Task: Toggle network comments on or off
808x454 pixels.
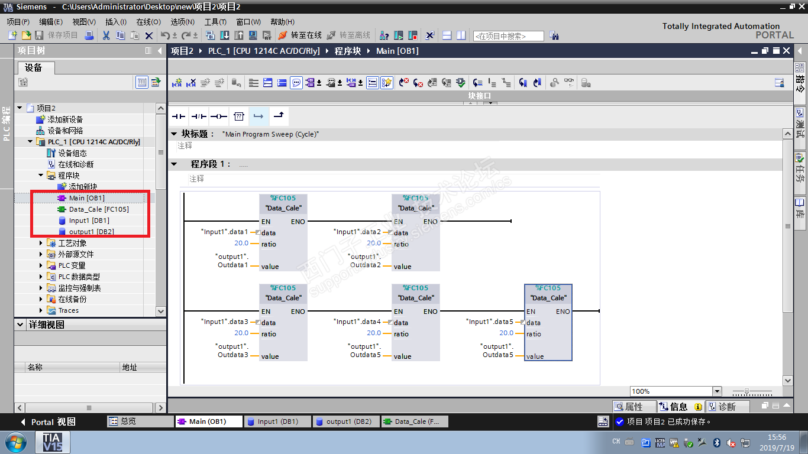Action: click(373, 83)
